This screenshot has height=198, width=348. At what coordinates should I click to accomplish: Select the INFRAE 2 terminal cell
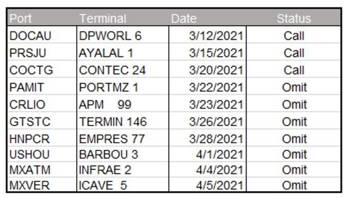click(123, 170)
